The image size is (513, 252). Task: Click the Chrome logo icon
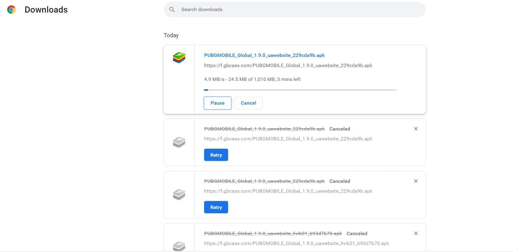(11, 10)
